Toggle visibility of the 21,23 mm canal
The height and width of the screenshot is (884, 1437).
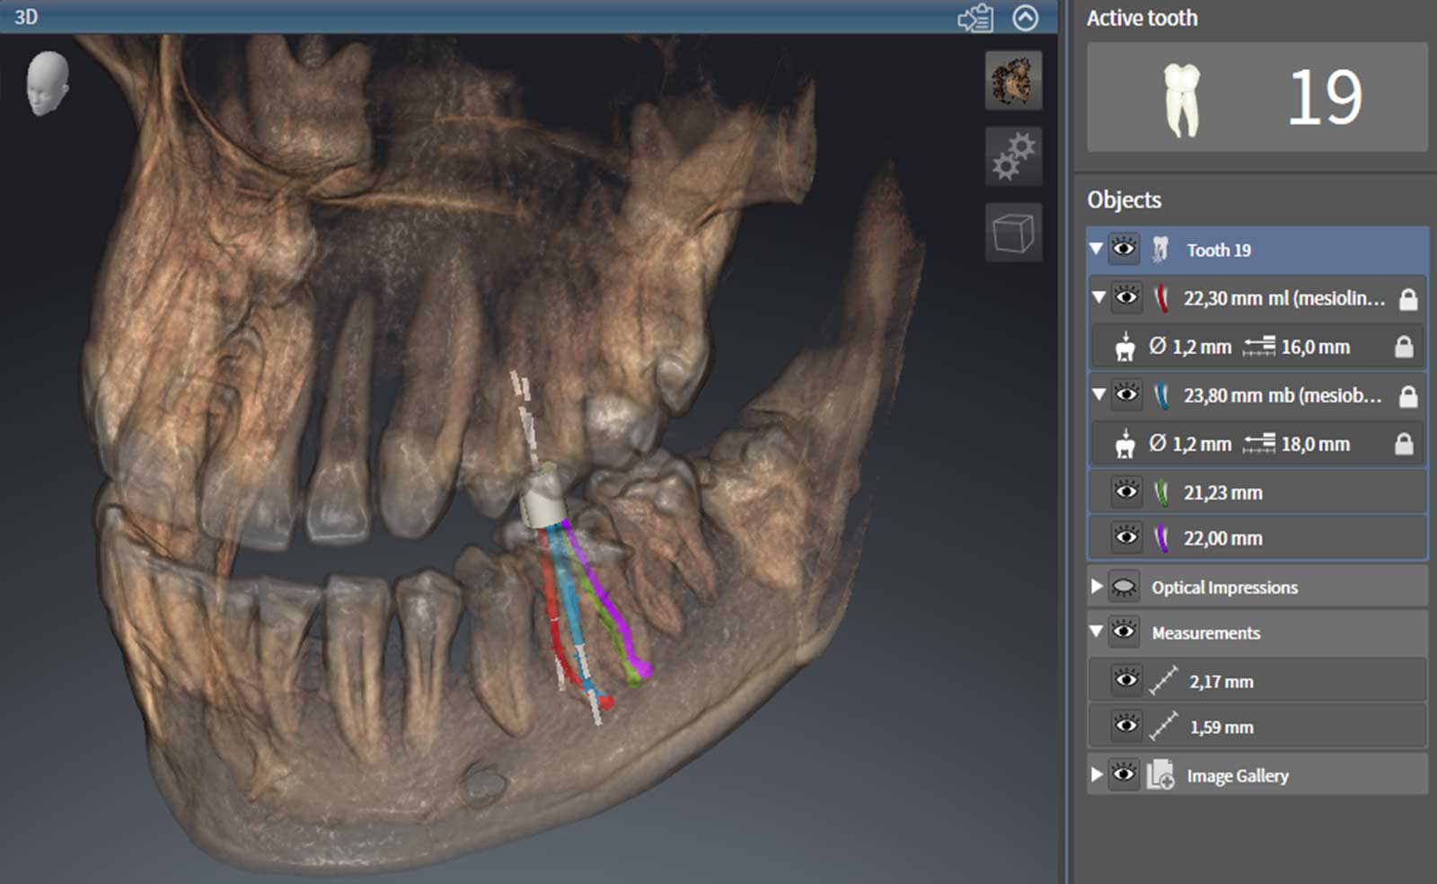pyautogui.click(x=1125, y=491)
